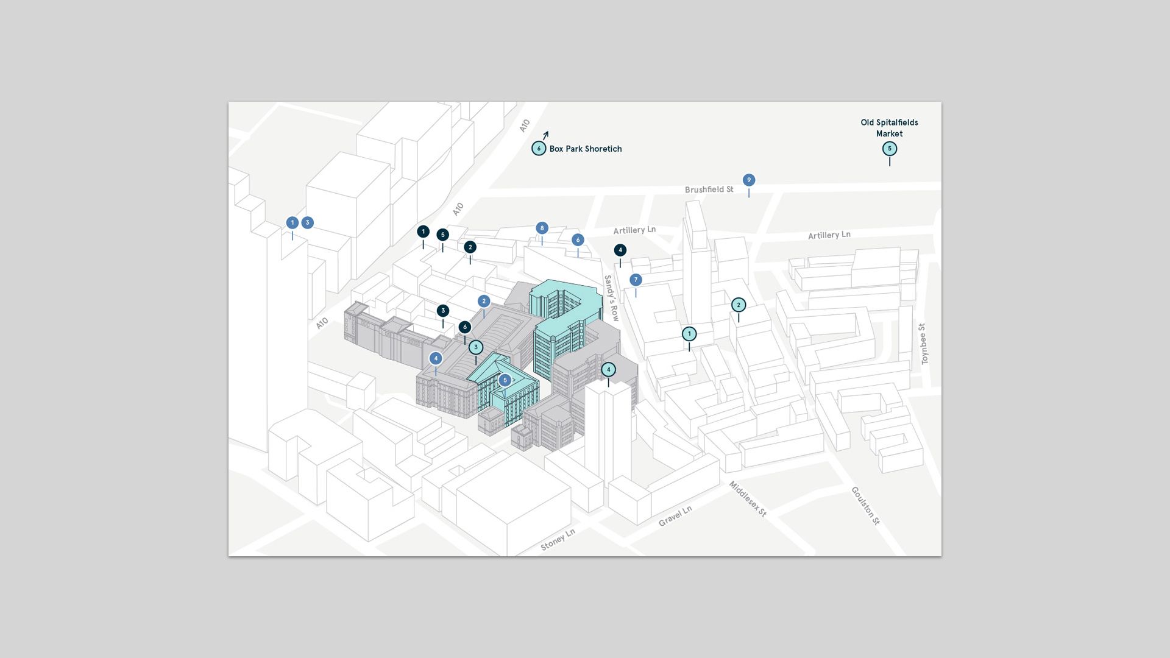Click teal marker 3 in the development site

(476, 347)
